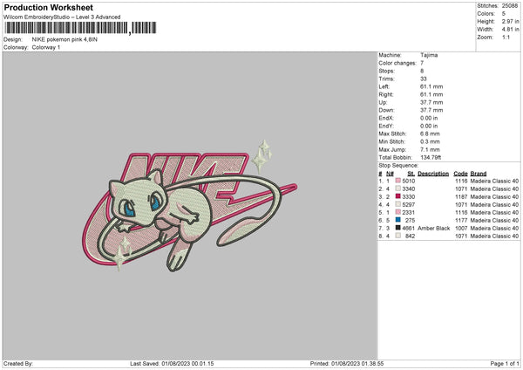
Task: Click the Width value 4.81 in
Action: point(510,30)
